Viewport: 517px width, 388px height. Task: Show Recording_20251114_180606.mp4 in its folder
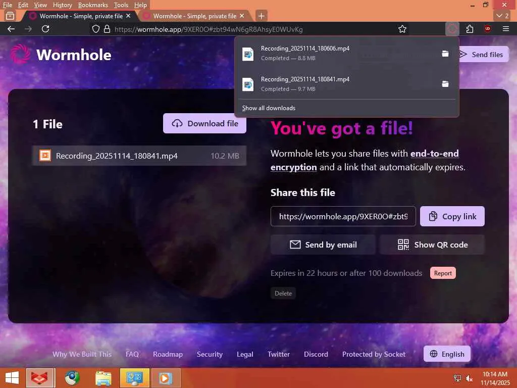[445, 54]
